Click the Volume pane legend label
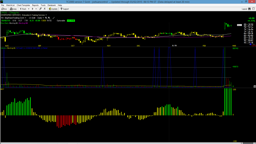This screenshot has width=256, height=144. 3,48
